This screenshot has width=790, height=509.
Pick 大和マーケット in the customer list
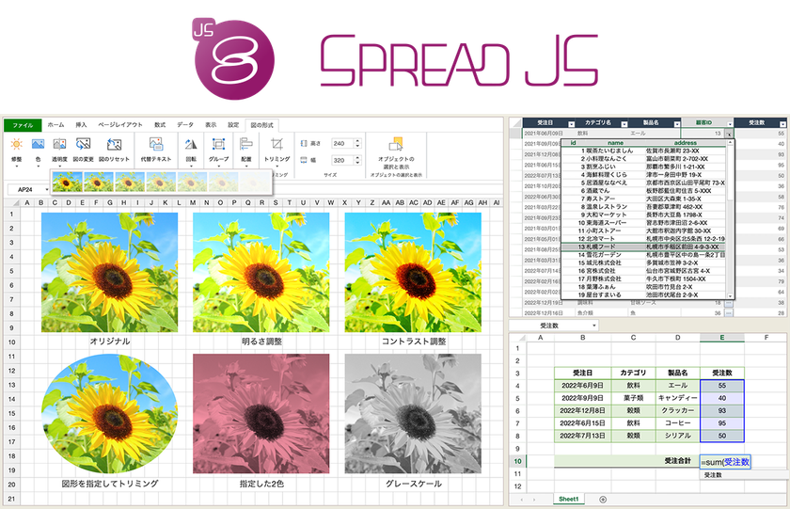pyautogui.click(x=643, y=215)
